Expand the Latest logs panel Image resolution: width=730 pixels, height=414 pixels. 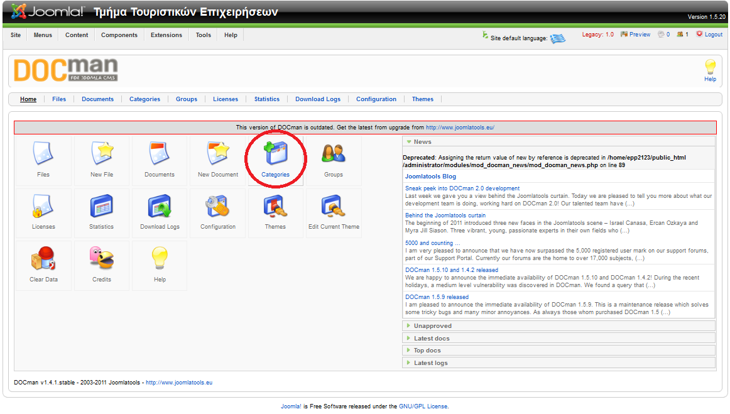pyautogui.click(x=558, y=363)
